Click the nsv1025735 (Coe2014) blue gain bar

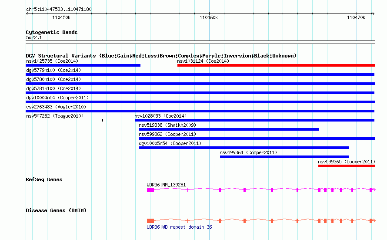pos(83,65)
